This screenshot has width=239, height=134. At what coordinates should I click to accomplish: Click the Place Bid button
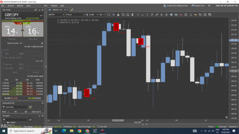[12, 39]
